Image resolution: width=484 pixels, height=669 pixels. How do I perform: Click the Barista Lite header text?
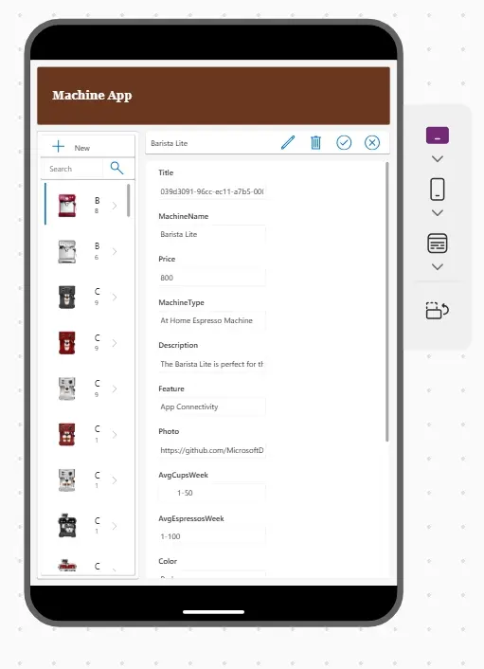170,143
